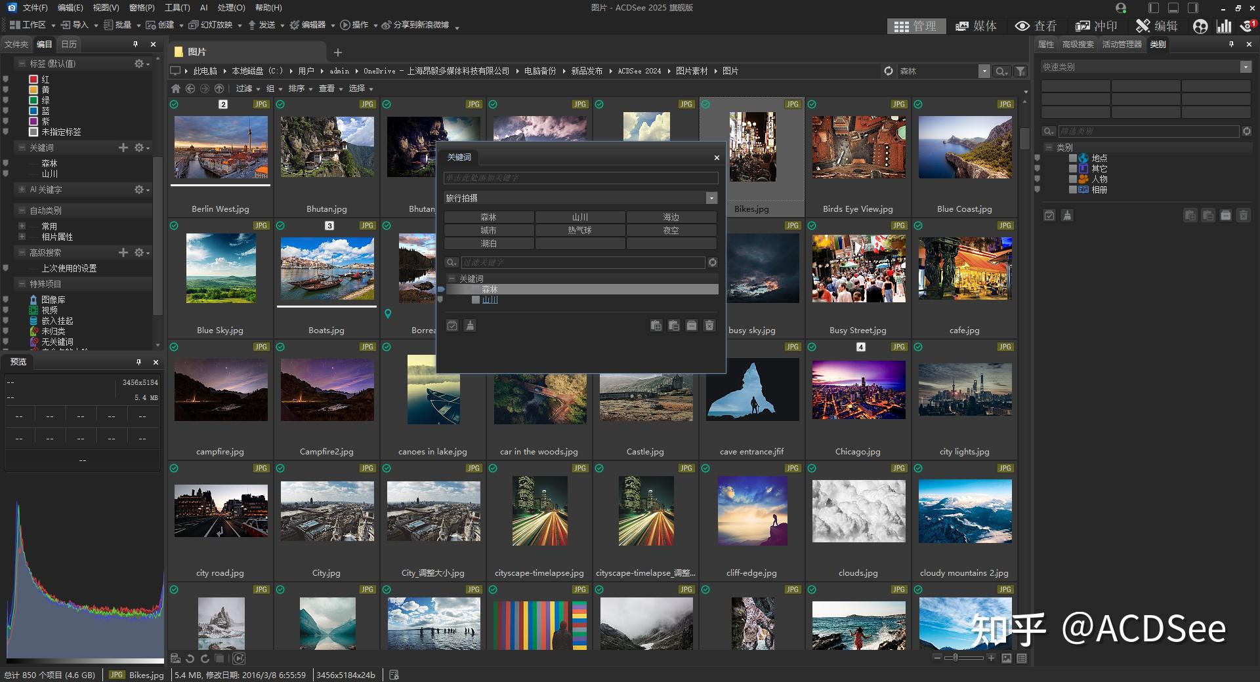
Task: Click the 热气球 quick keyword button
Action: click(579, 230)
